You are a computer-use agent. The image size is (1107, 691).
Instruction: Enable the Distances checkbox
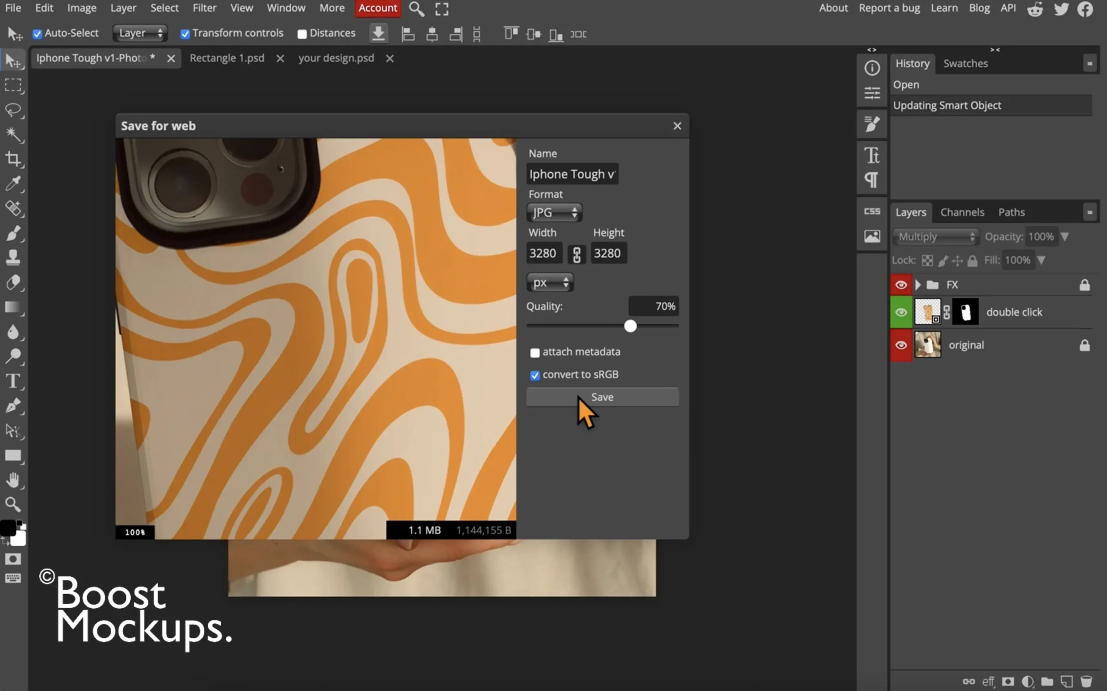[x=301, y=34]
